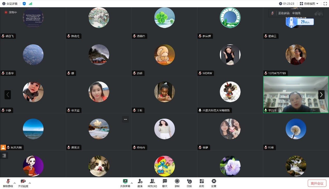Toggle fullscreen mode icon at top right
329x189 pixels.
click(325, 4)
